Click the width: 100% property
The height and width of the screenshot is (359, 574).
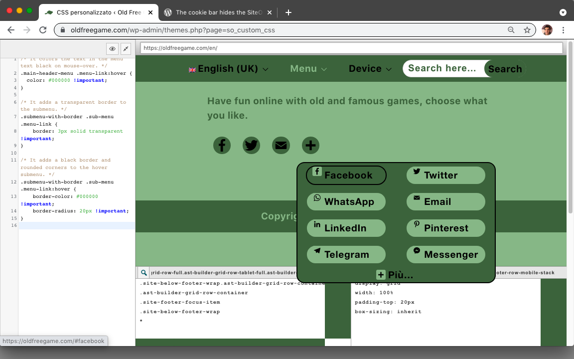374,293
